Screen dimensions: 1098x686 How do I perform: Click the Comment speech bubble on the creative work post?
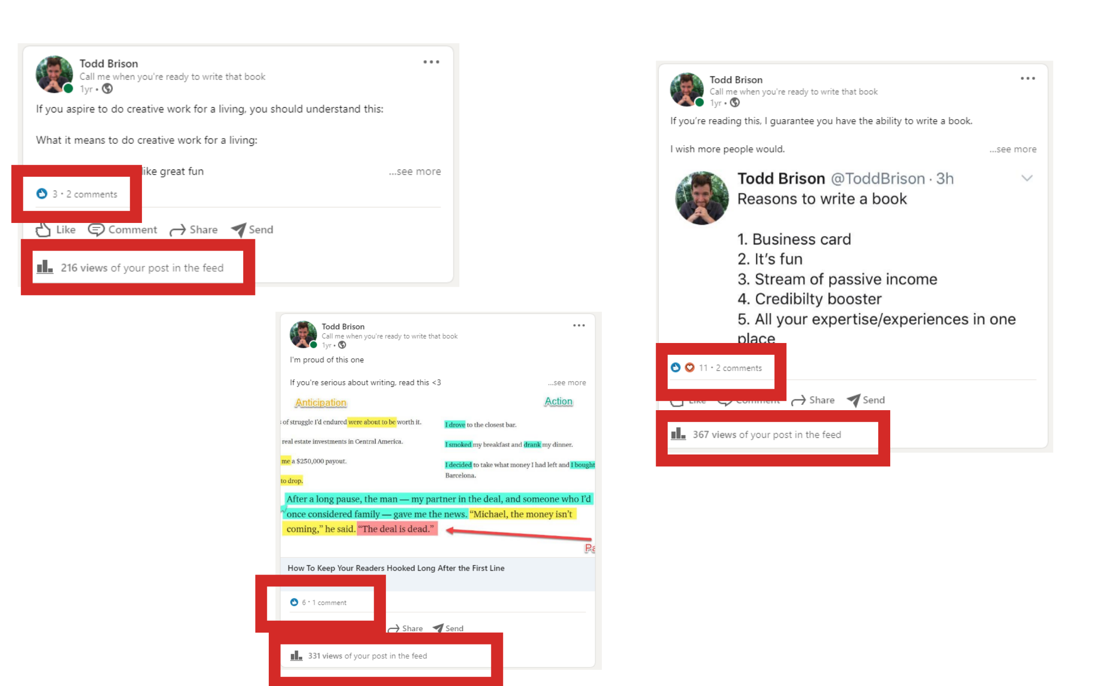[x=96, y=230]
